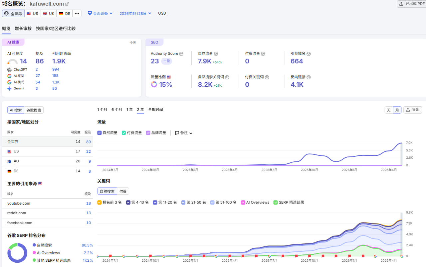
Task: Switch chart granularity to 天
Action: 389,110
